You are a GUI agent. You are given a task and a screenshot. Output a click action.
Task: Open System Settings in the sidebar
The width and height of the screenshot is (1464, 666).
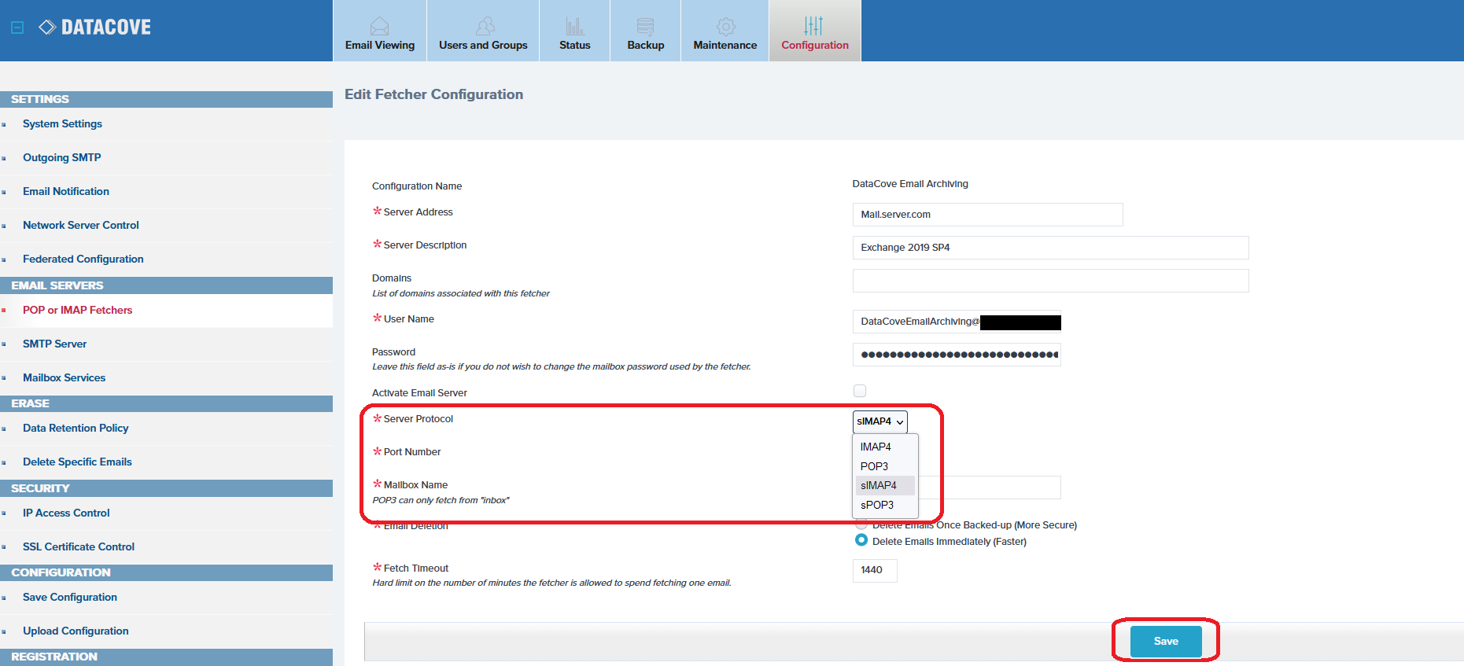click(x=62, y=124)
